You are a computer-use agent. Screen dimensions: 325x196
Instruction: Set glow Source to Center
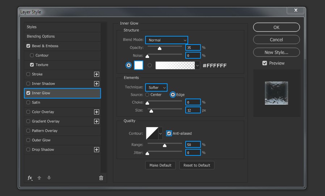pos(147,95)
